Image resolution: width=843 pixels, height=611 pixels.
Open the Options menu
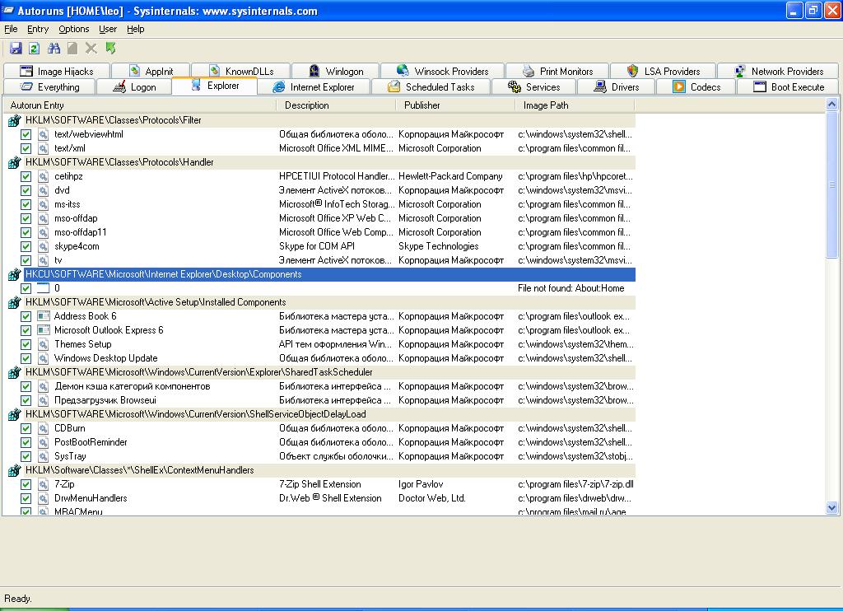click(73, 29)
